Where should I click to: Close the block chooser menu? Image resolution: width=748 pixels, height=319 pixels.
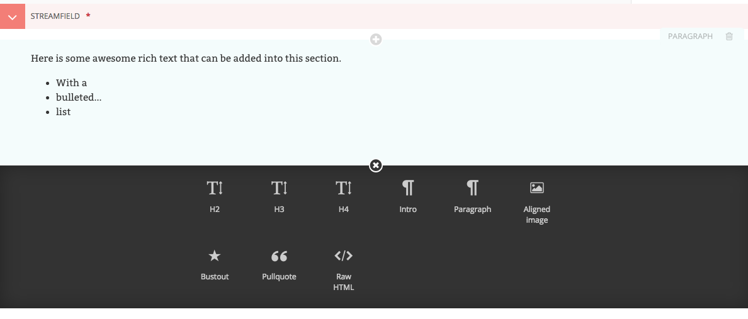(376, 165)
